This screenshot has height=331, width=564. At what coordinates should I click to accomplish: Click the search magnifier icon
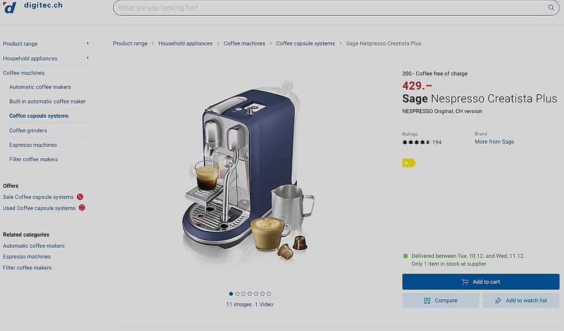tap(551, 7)
